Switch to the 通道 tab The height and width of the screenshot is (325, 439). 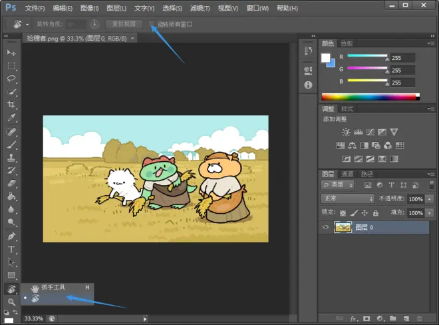(x=347, y=174)
